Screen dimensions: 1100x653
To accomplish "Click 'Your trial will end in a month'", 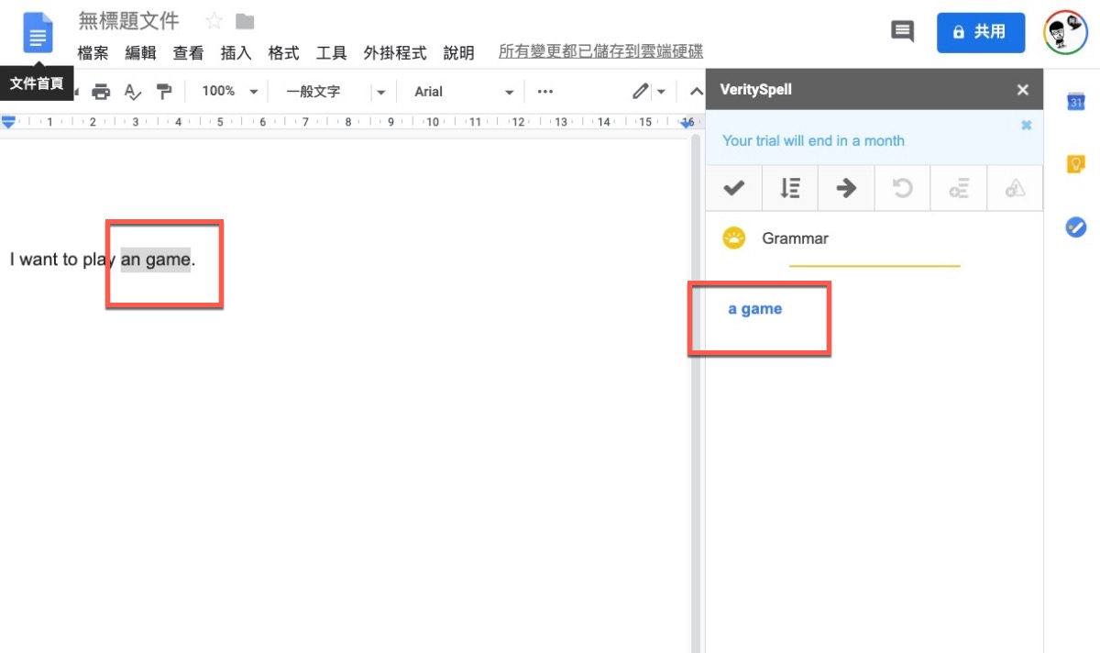I will 813,140.
